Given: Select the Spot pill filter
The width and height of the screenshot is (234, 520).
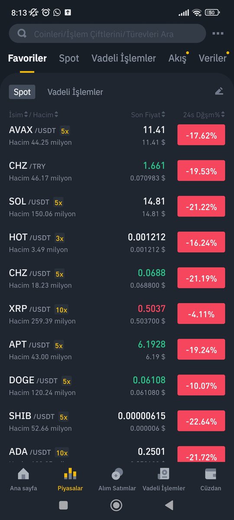Looking at the screenshot, I should [x=22, y=92].
